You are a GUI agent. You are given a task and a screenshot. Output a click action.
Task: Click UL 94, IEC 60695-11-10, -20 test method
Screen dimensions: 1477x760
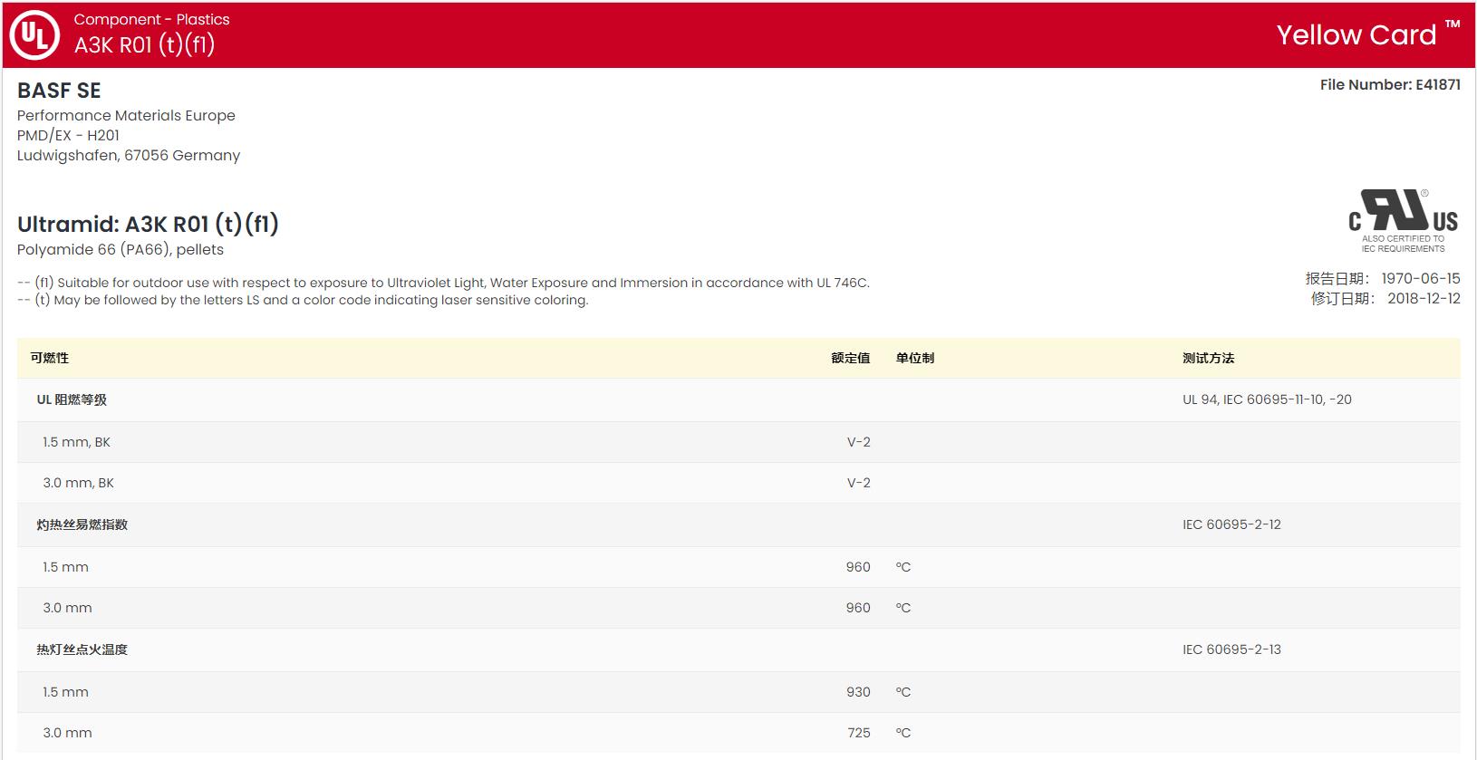pyautogui.click(x=1267, y=399)
